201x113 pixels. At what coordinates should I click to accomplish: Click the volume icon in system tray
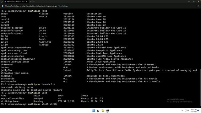pyautogui.click(x=188, y=110)
